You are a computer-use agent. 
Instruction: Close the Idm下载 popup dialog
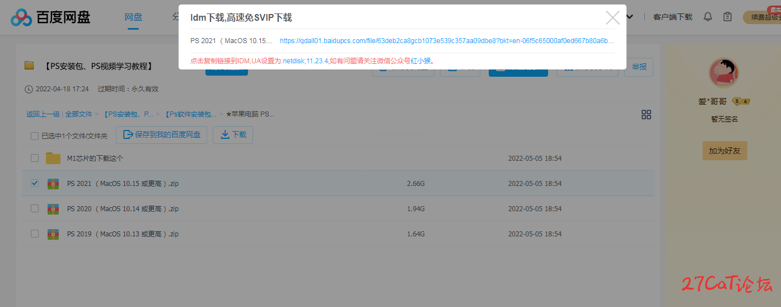[612, 17]
